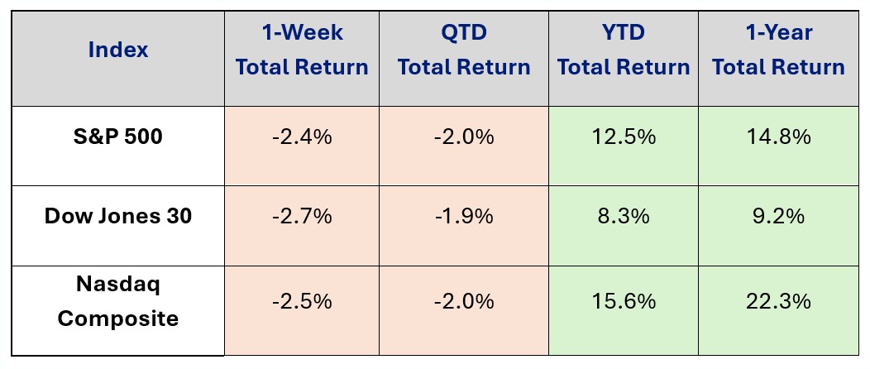The width and height of the screenshot is (870, 369).
Task: Select the S&P 500 row label
Action: [x=118, y=136]
